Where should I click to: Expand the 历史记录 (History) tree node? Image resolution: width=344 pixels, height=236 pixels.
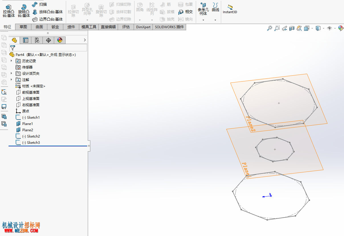(x=11, y=61)
